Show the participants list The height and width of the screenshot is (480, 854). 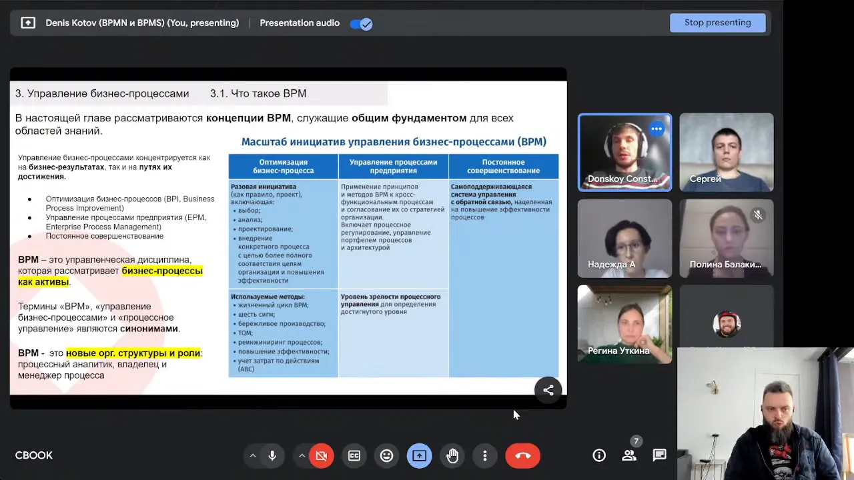[629, 455]
